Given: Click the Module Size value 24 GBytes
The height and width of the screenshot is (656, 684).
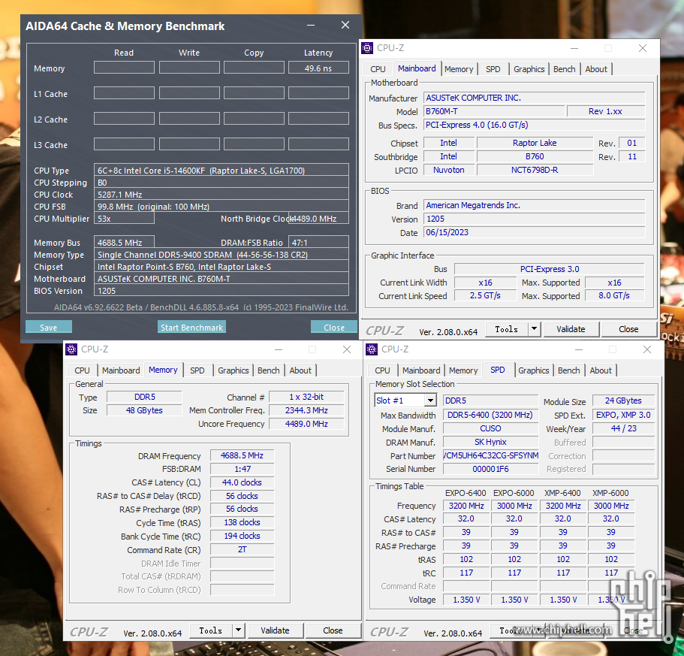Looking at the screenshot, I should coord(623,401).
